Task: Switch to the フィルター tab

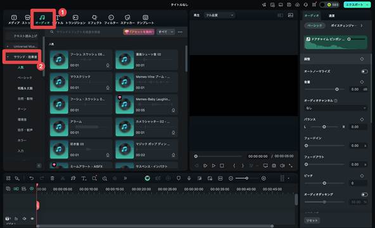Action: pyautogui.click(x=111, y=20)
